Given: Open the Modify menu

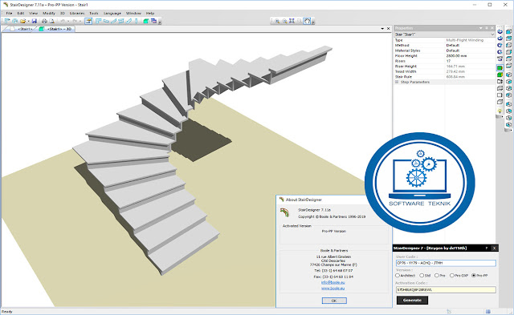Looking at the screenshot, I should [49, 14].
